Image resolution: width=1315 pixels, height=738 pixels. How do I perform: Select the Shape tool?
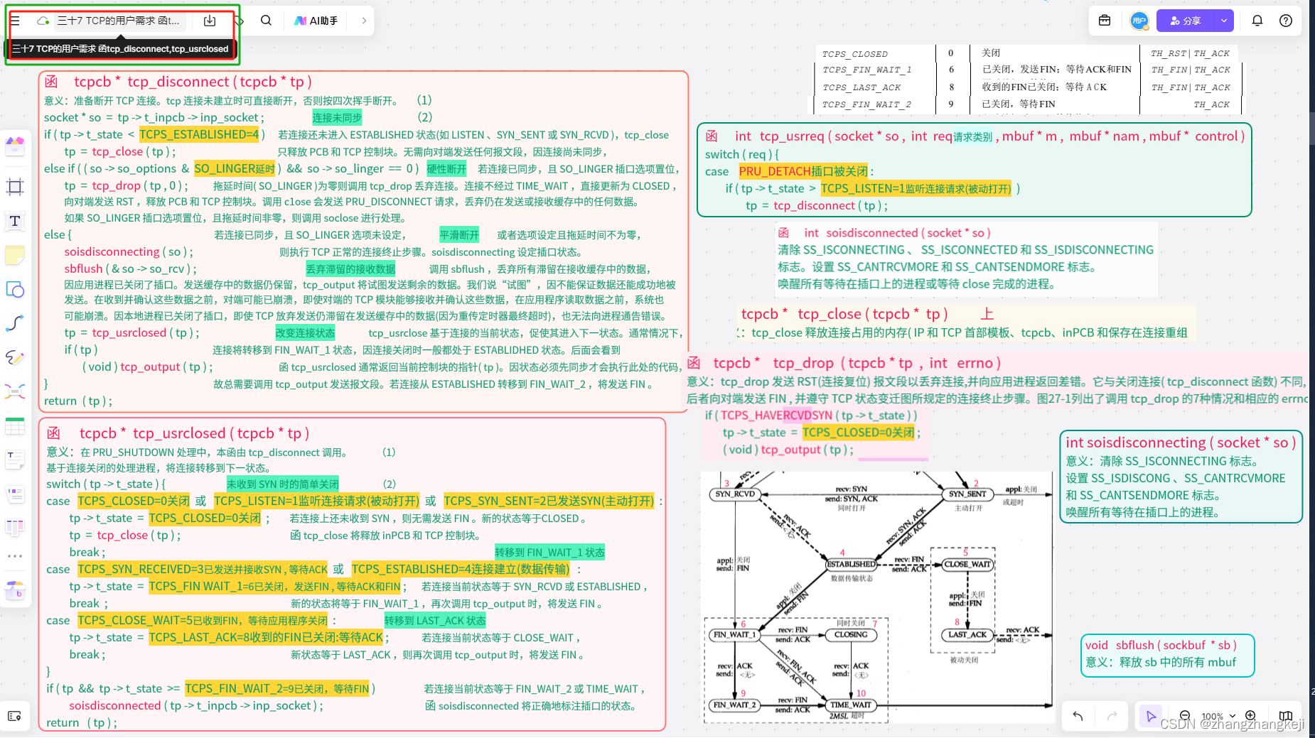click(x=15, y=289)
